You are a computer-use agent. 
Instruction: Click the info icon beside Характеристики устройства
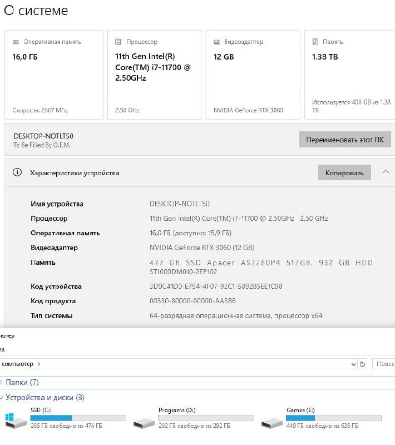tap(17, 172)
